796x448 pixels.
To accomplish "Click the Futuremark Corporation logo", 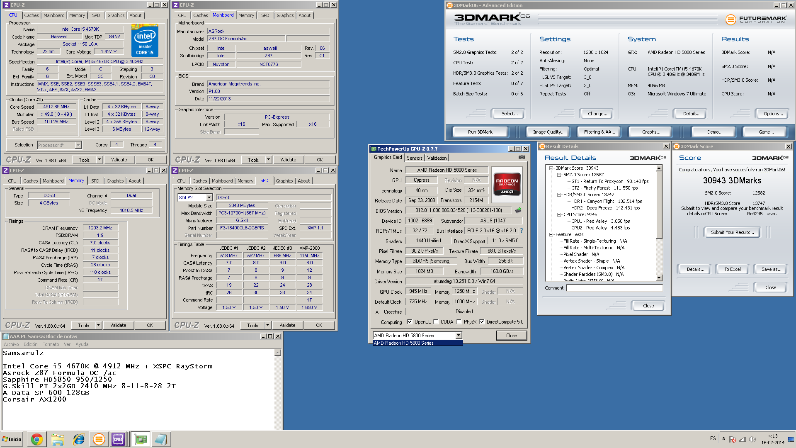I will click(x=756, y=19).
